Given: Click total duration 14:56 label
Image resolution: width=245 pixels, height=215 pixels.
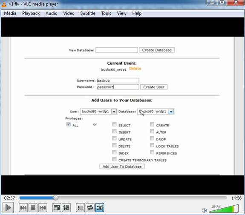Looking at the screenshot, I should tap(236, 198).
